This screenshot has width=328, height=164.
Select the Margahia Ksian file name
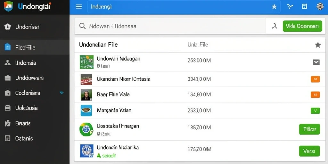point(114,110)
